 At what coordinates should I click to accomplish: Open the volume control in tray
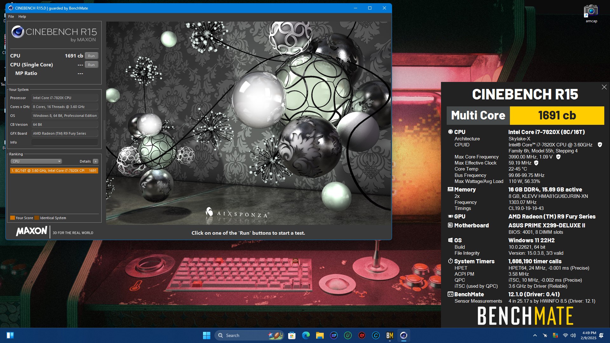pos(573,335)
